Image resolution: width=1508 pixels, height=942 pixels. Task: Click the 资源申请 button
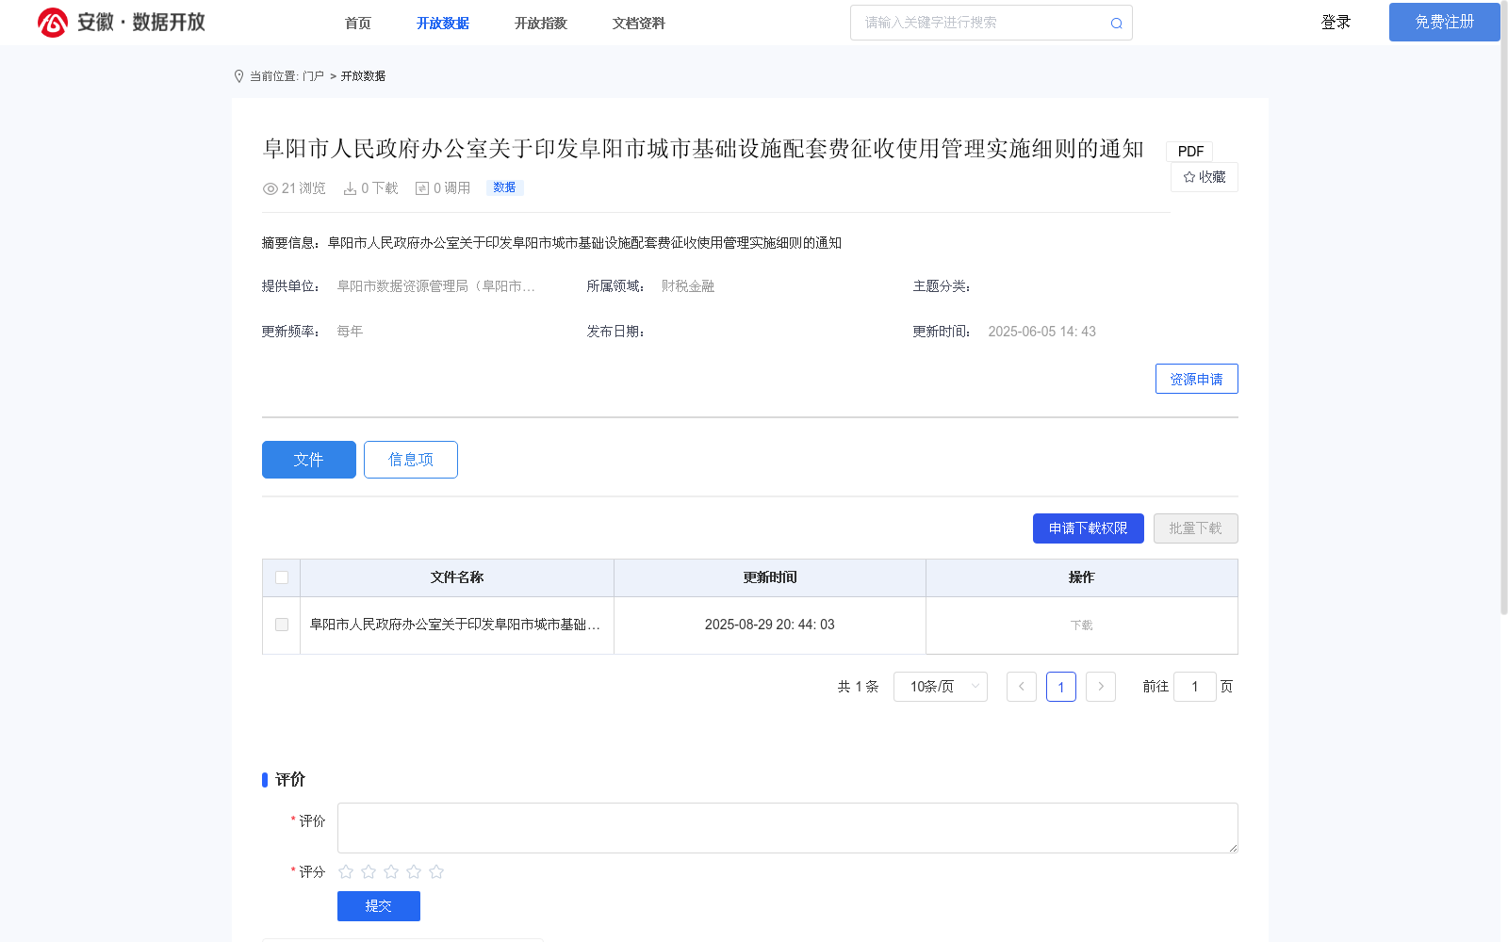[1197, 379]
